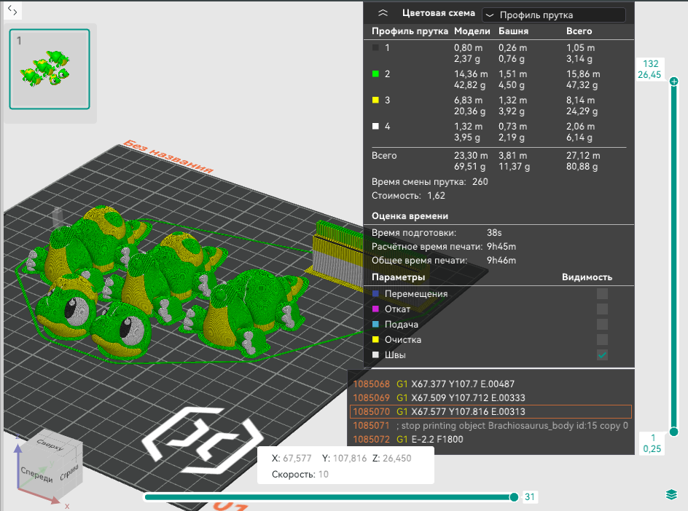Click the plus handle on layer slider
This screenshot has width=688, height=511.
[x=674, y=81]
